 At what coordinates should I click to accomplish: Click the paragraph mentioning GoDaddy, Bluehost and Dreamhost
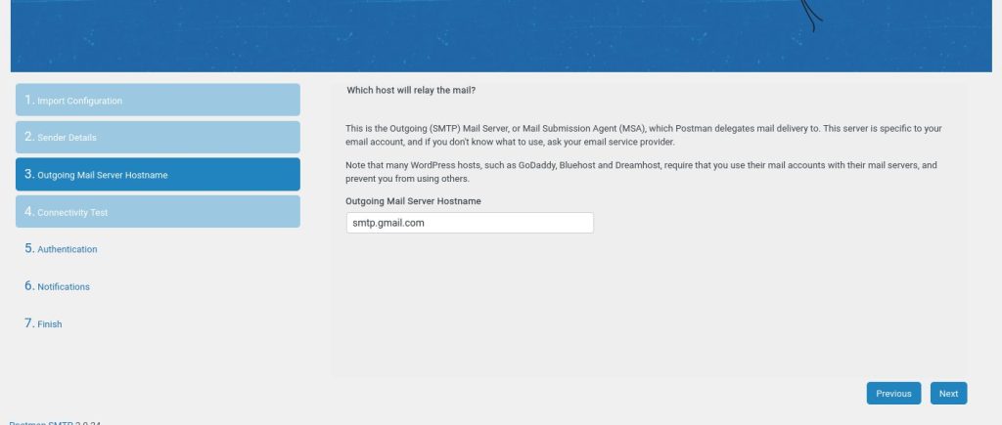[641, 172]
